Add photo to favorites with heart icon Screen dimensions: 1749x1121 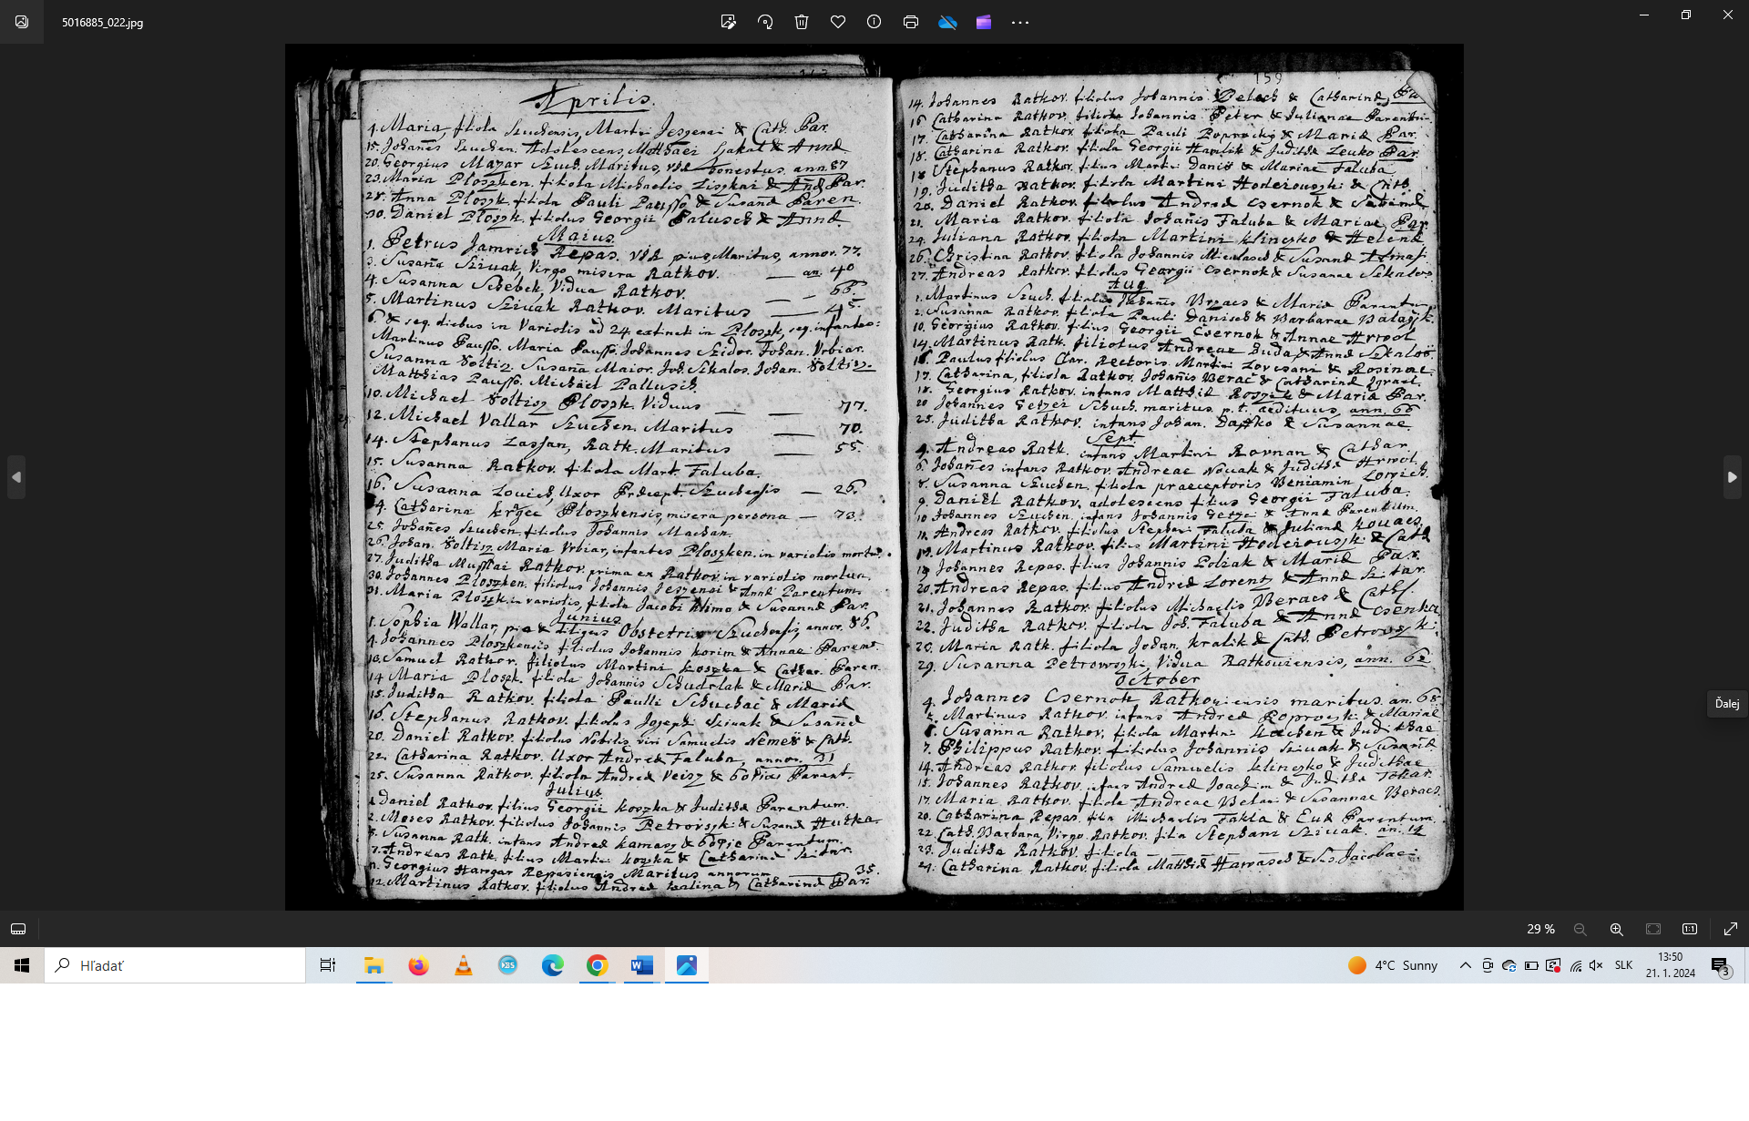coord(838,22)
